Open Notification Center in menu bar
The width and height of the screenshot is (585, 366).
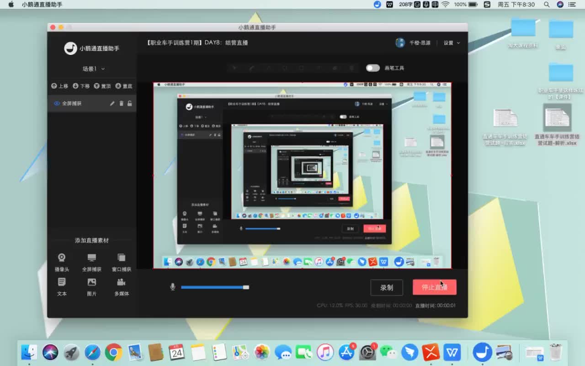click(572, 5)
